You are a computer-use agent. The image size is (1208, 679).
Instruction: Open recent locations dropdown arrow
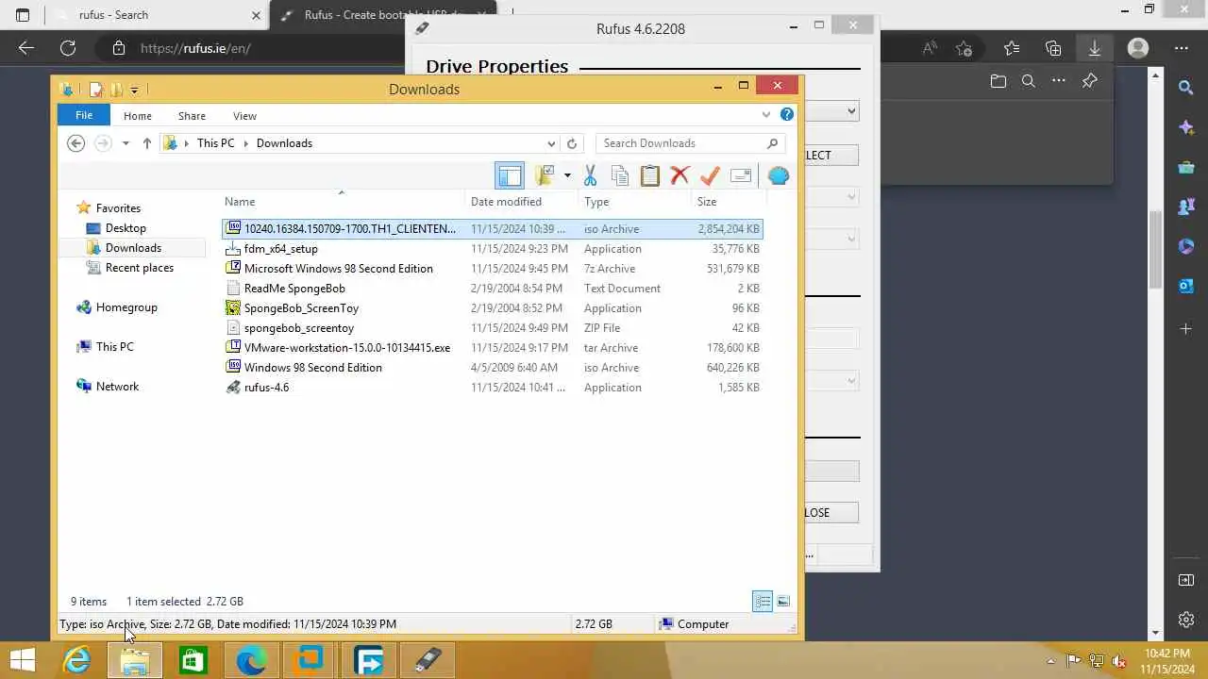point(126,143)
